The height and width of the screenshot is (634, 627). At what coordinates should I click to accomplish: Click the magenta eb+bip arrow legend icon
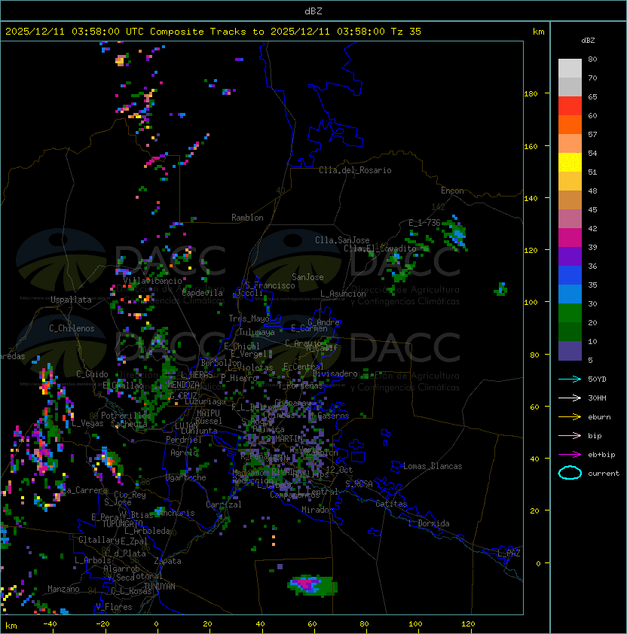click(570, 455)
